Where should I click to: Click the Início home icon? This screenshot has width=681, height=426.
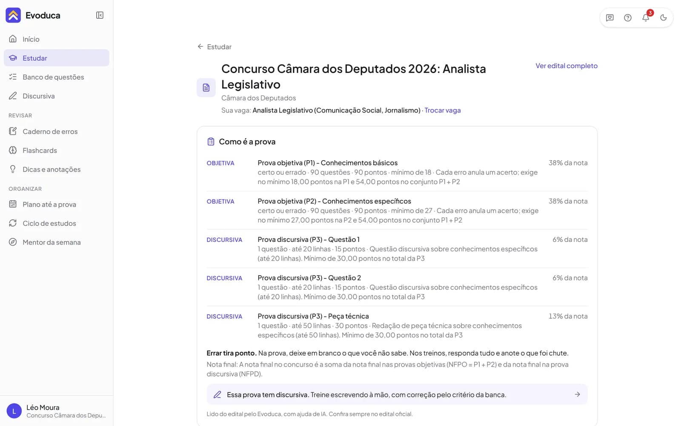click(x=13, y=39)
